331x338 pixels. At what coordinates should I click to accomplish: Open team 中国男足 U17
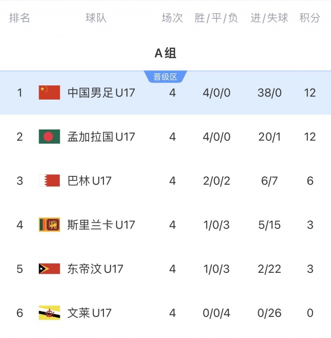101,93
